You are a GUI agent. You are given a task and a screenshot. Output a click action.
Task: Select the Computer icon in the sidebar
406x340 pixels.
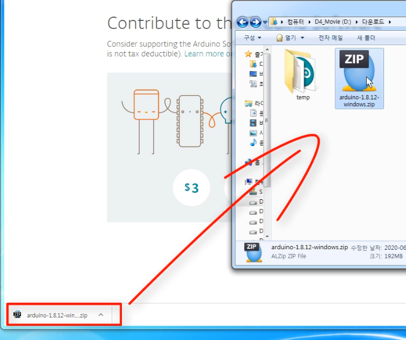[249, 182]
